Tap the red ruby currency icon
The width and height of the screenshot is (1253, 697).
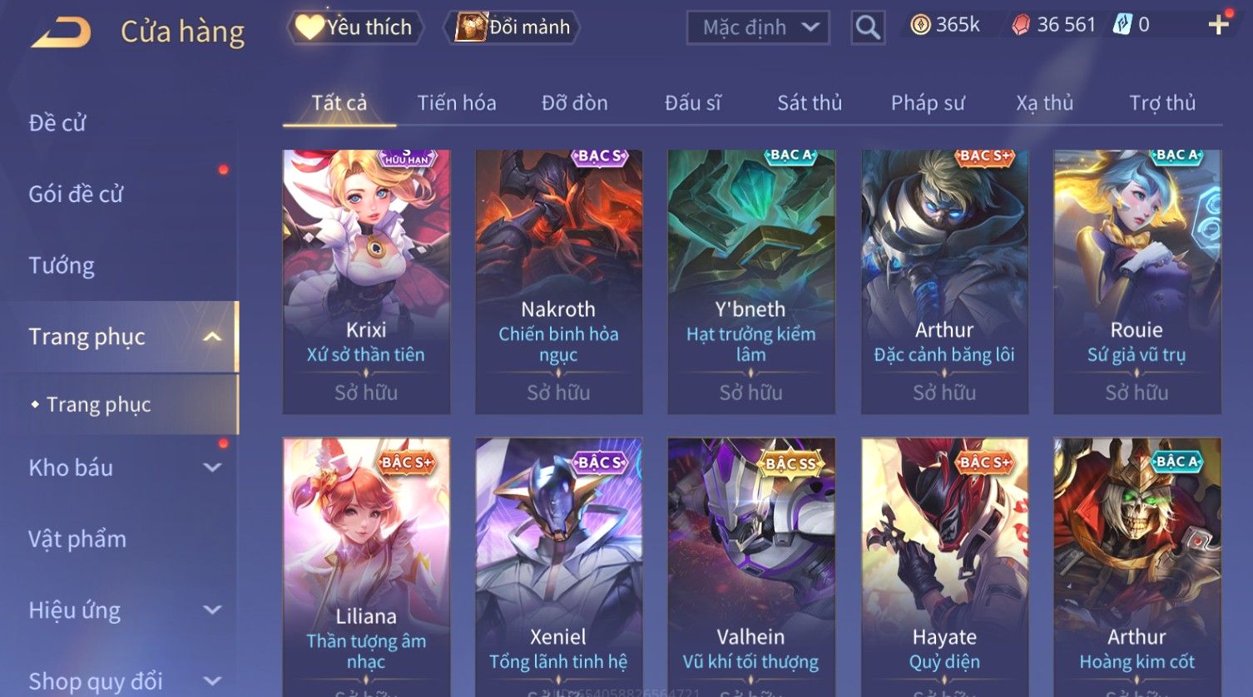[1021, 25]
